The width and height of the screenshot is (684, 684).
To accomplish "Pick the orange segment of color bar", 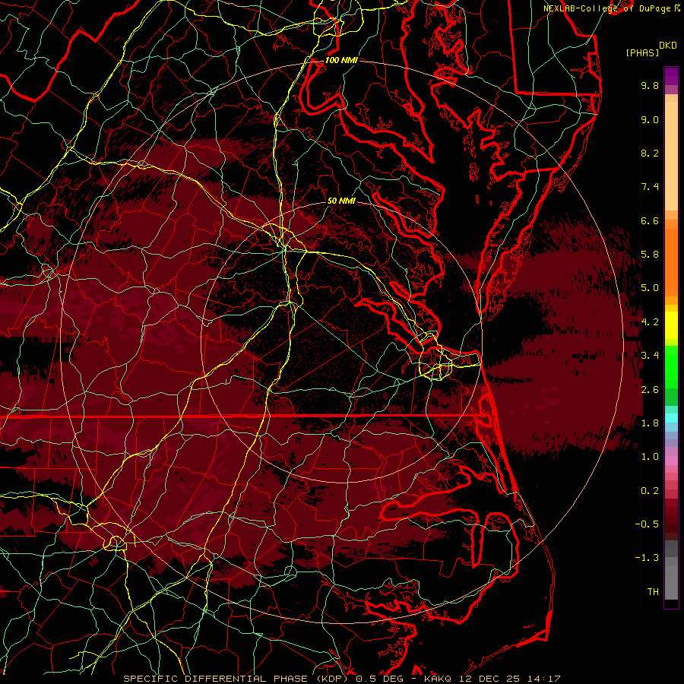I will click(x=671, y=263).
